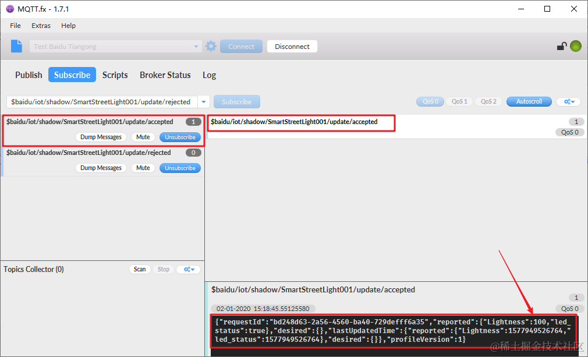Maximize the MQTT.fx window
588x357 pixels.
point(547,9)
